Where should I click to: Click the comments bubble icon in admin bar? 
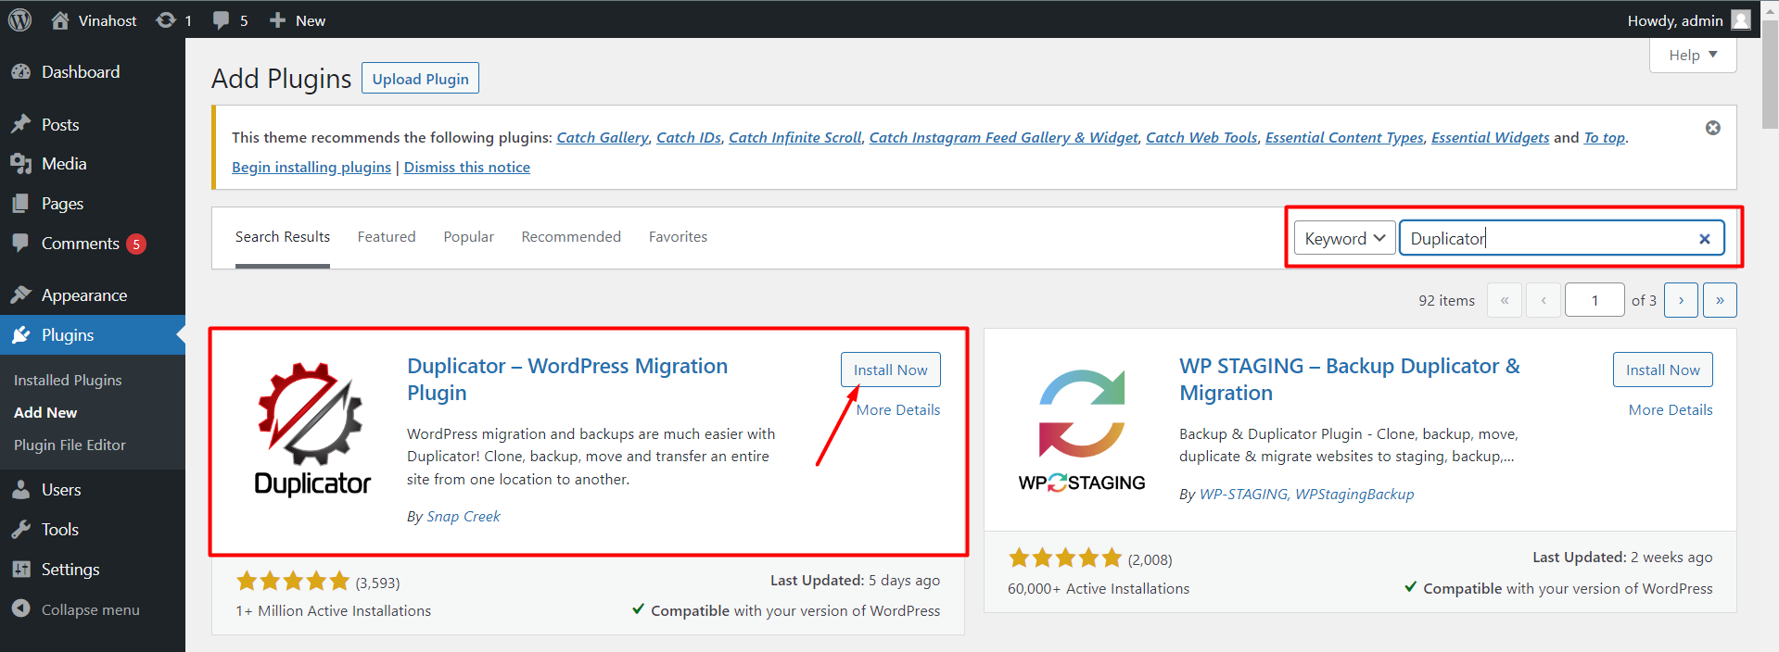pyautogui.click(x=221, y=19)
